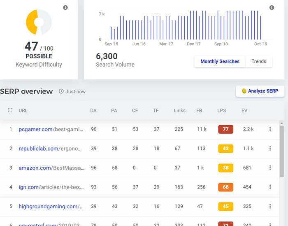Click the Keyword Difficulty info icon
This screenshot has width=288, height=226.
click(65, 7)
